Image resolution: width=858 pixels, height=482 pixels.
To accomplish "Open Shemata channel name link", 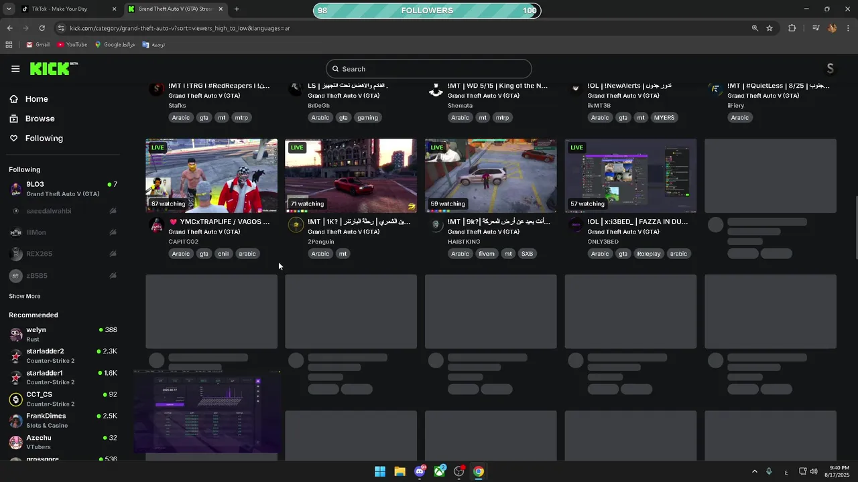I will [x=460, y=106].
